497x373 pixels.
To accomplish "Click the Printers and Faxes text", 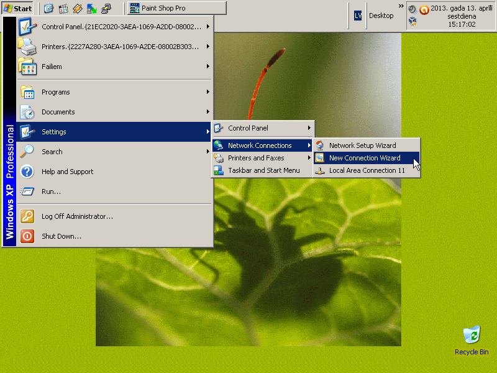I will click(256, 158).
